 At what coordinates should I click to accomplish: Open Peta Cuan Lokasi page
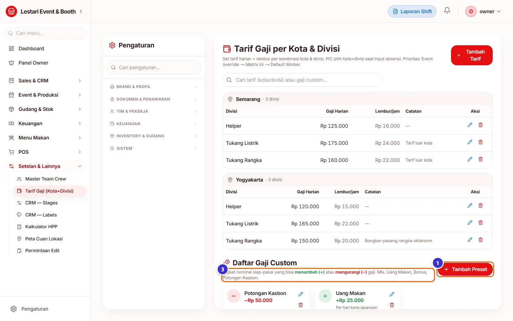[x=50, y=239]
